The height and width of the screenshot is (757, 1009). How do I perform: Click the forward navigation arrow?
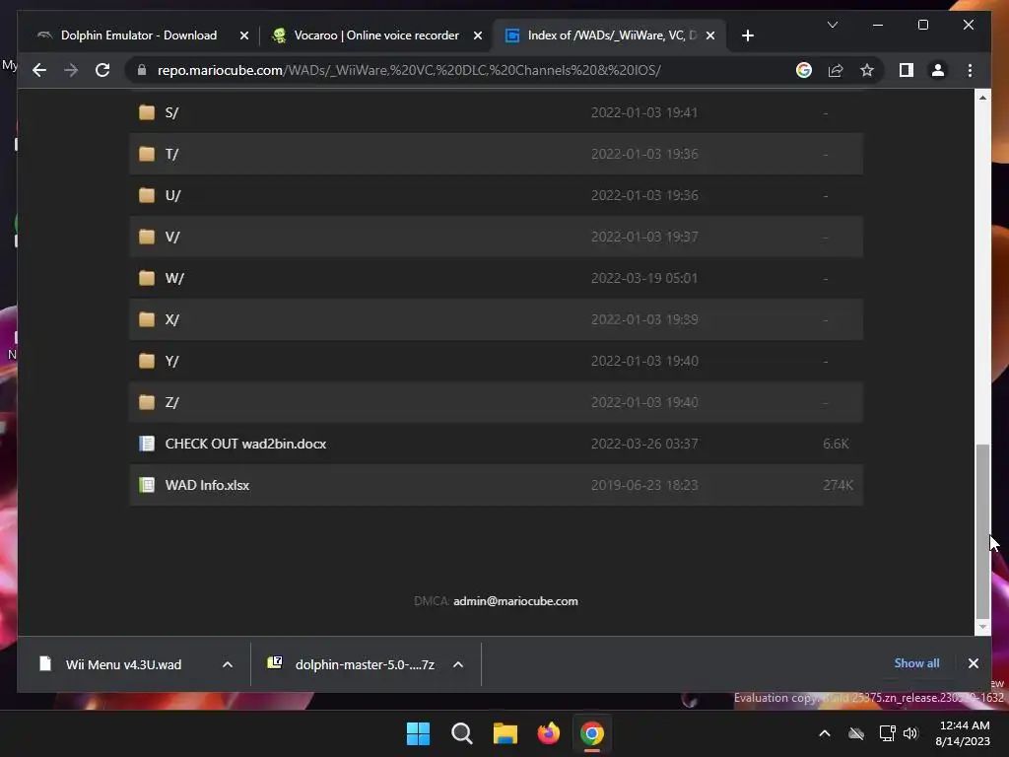pyautogui.click(x=71, y=70)
